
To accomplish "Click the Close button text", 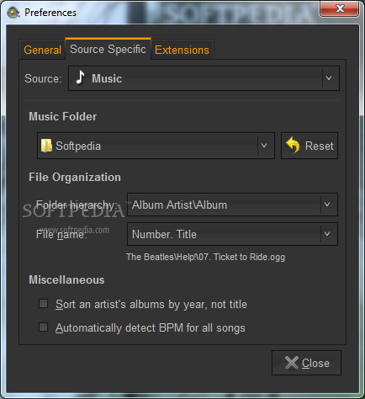I will pos(315,363).
